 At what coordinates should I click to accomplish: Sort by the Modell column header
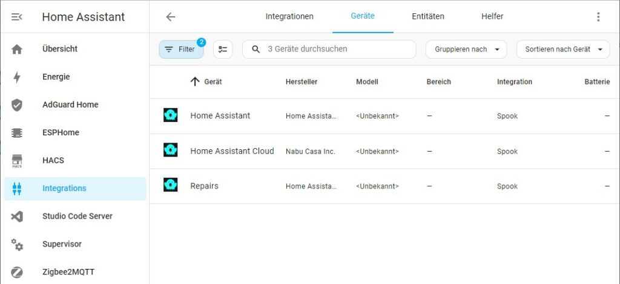pos(367,82)
